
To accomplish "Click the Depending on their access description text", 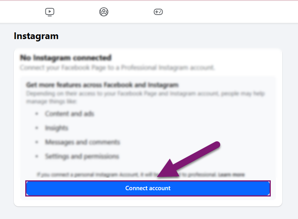I will point(145,97).
